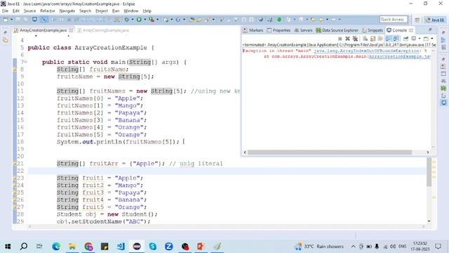
Task: Click the Search flashlight toolbar icon
Action: click(x=207, y=20)
